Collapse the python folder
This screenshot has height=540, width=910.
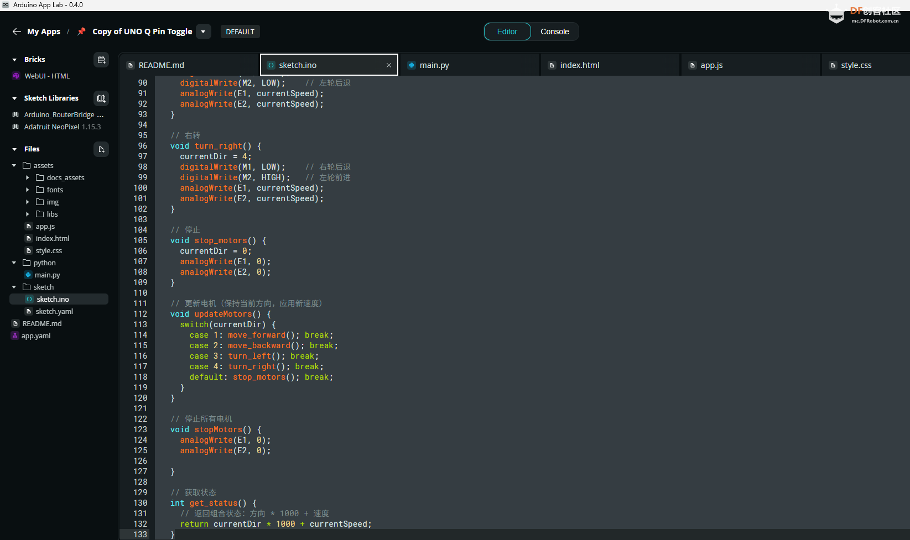click(14, 263)
